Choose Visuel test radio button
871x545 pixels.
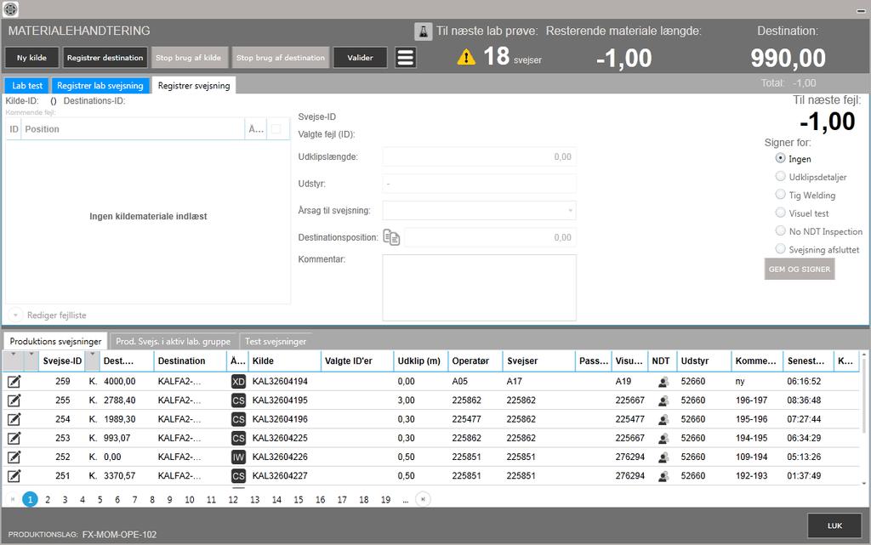coord(780,213)
